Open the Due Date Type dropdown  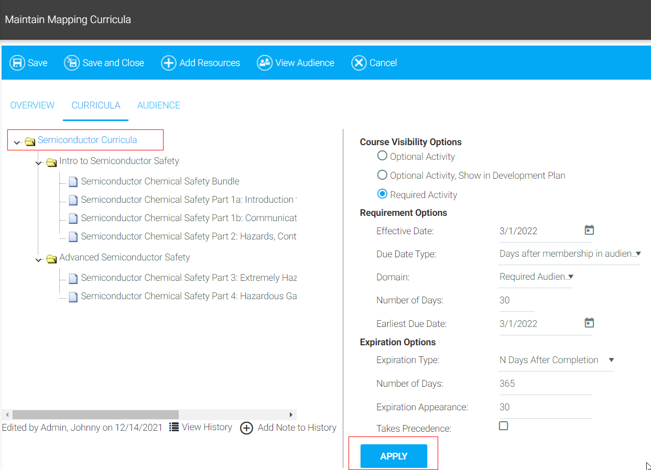point(570,254)
